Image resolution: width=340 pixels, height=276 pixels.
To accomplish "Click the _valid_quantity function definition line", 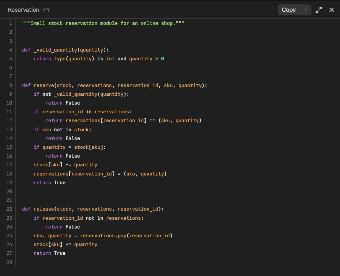I will click(65, 50).
